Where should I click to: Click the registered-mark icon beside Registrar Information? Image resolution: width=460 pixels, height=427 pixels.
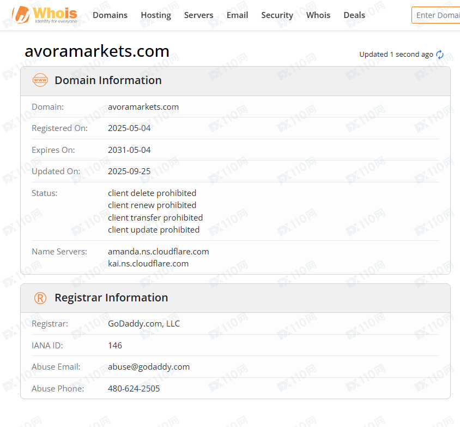coord(40,298)
